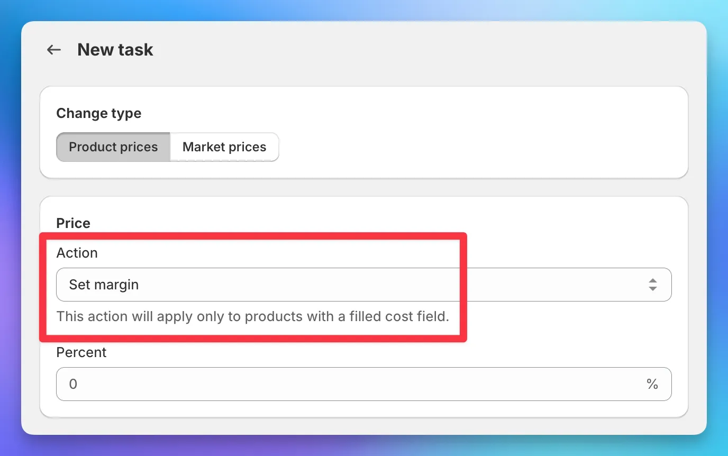Click the down chevron on the Action selector
The image size is (728, 456).
(653, 288)
